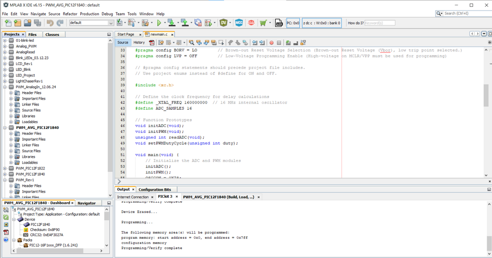
Task: Click the blue help icon in Dashboard sidebar
Action: click(6, 240)
